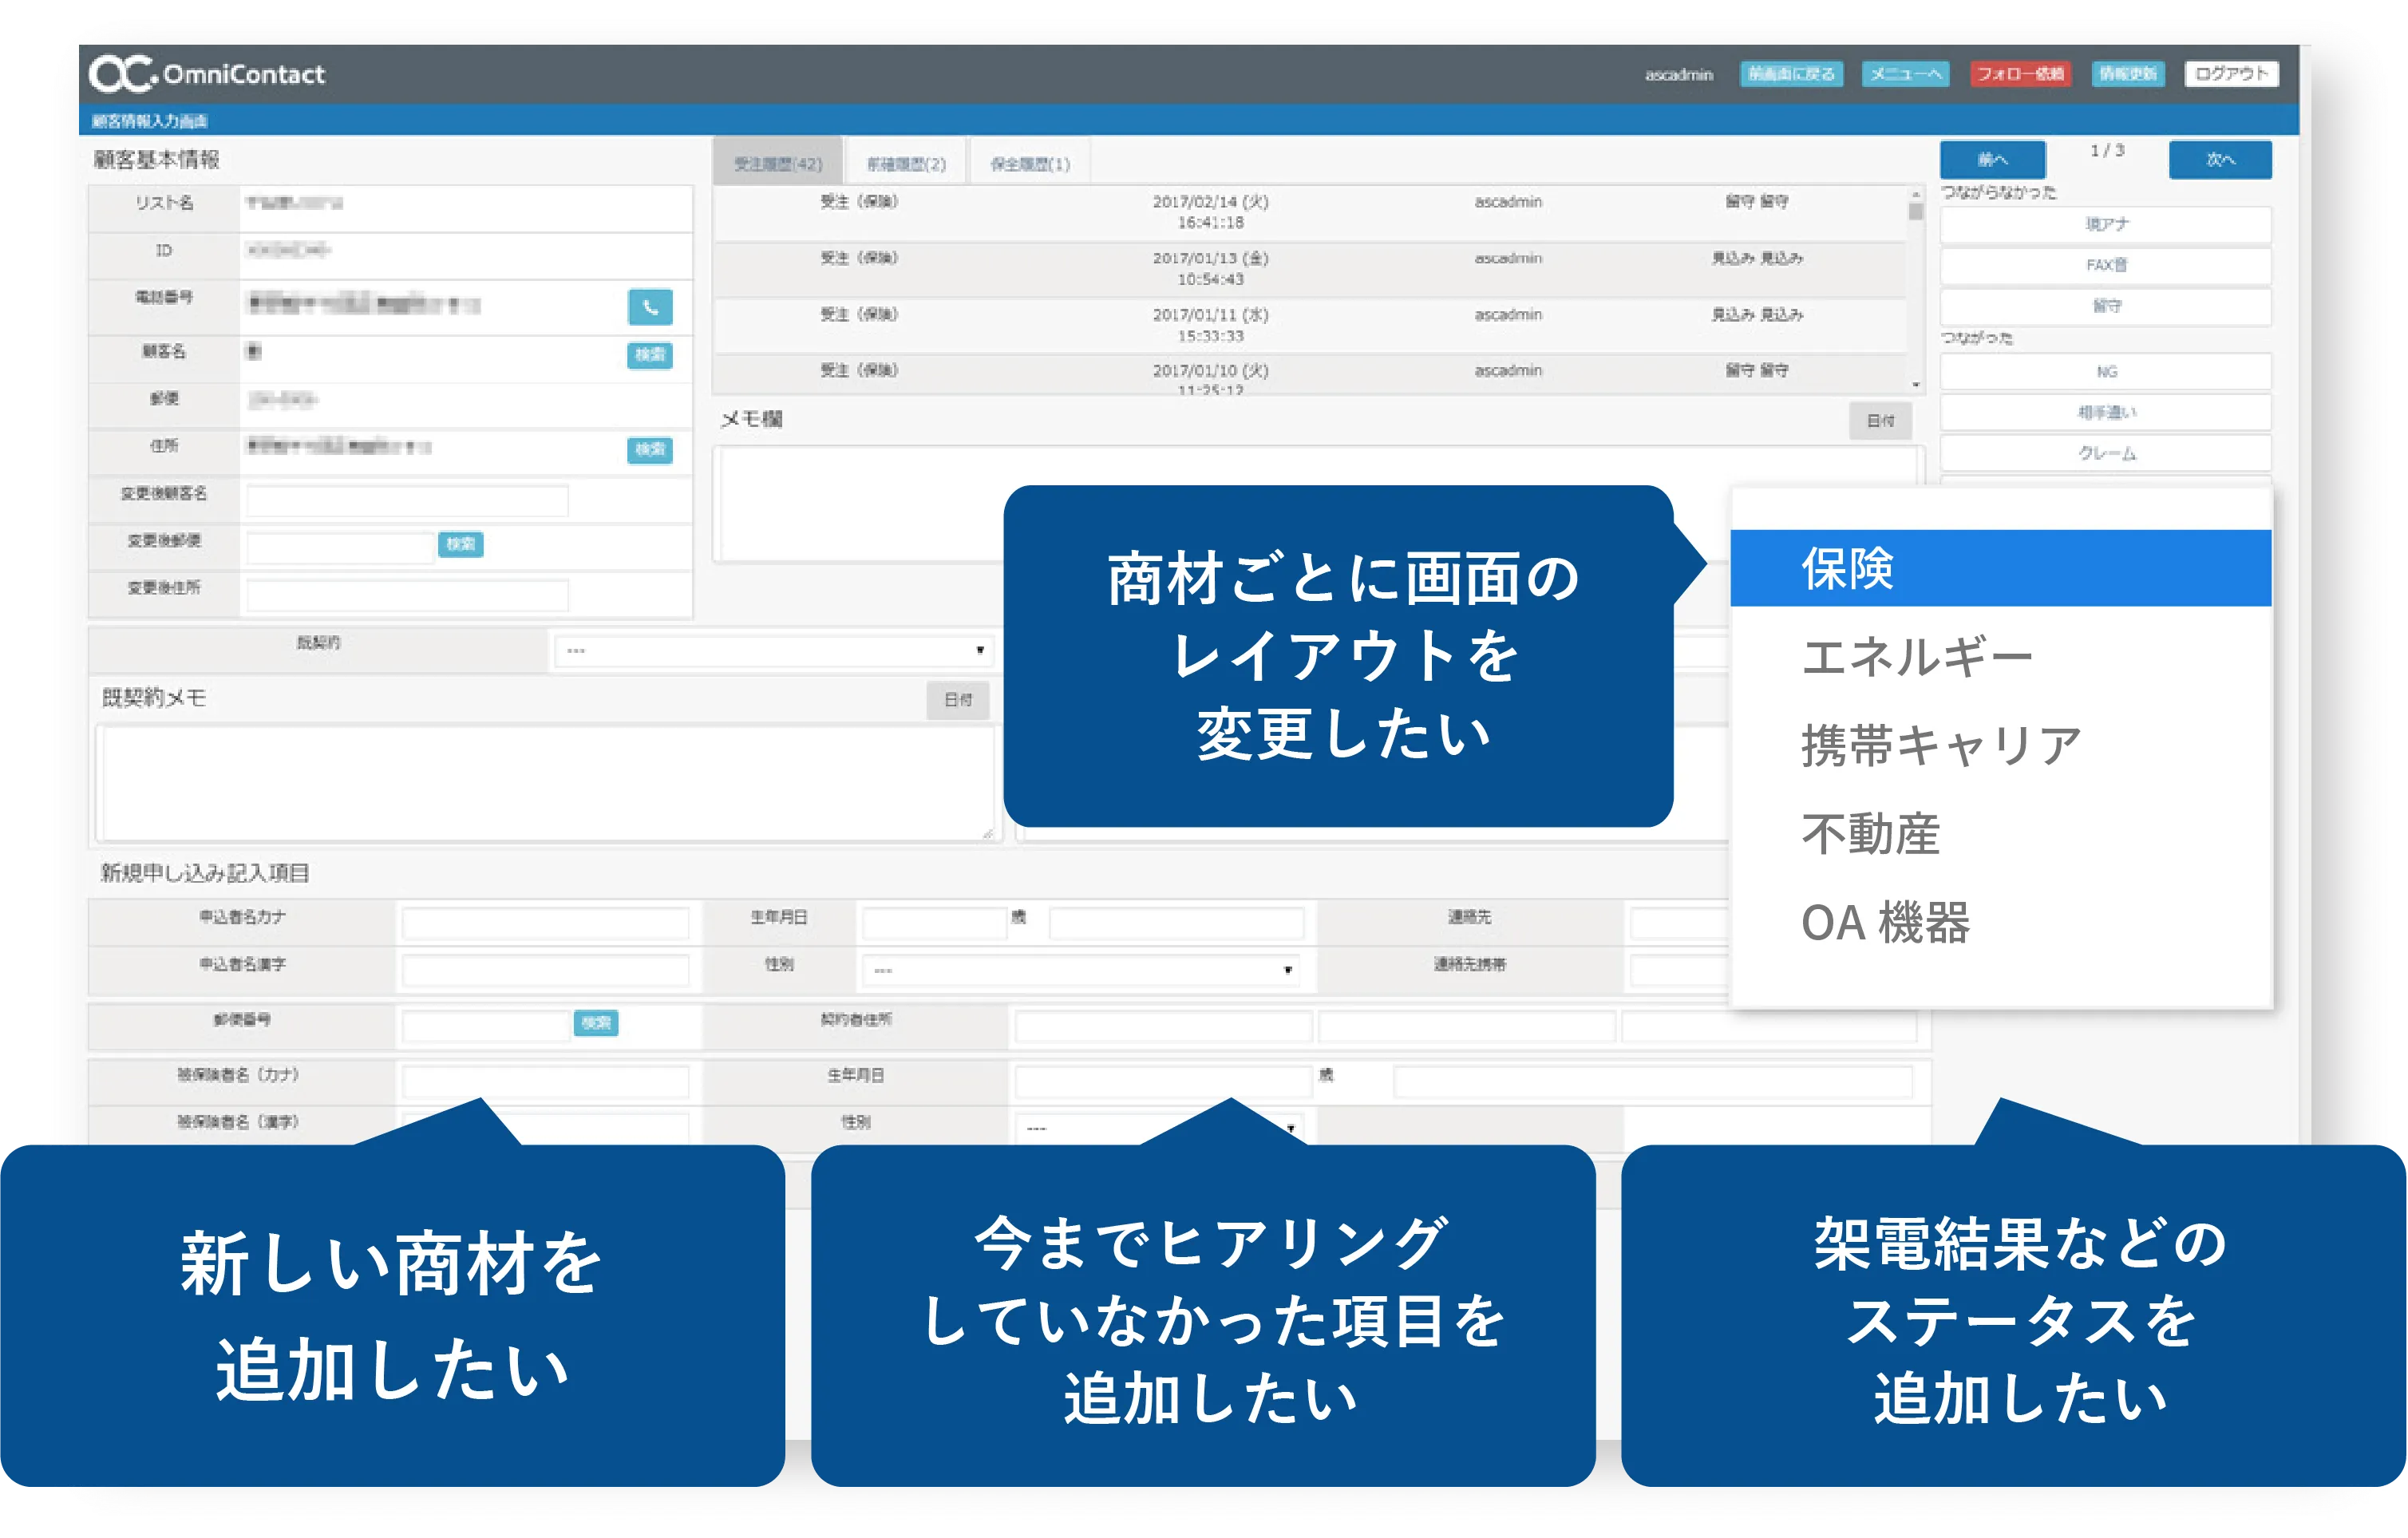2408x1538 pixels.
Task: Click the ascadmin username in the header
Action: click(x=1679, y=75)
